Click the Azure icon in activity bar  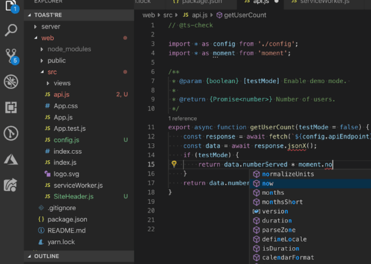tap(11, 159)
